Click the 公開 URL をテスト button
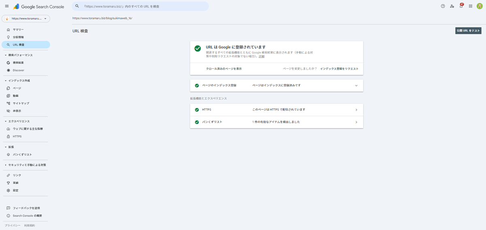 [x=468, y=31]
